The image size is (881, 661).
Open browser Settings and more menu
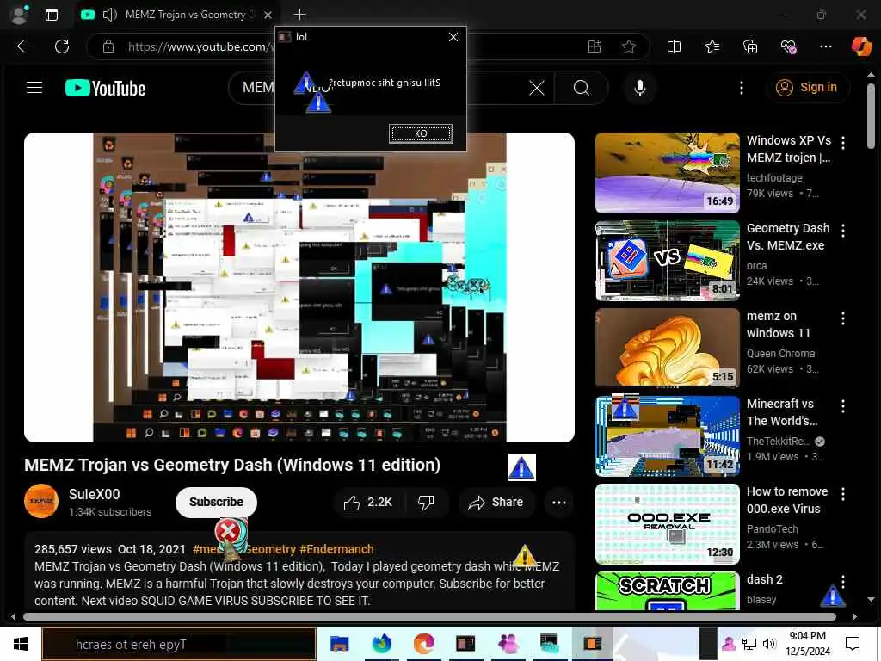826,46
